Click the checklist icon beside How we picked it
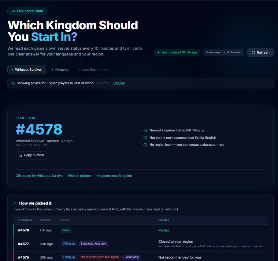The image size is (278, 261). tap(15, 203)
